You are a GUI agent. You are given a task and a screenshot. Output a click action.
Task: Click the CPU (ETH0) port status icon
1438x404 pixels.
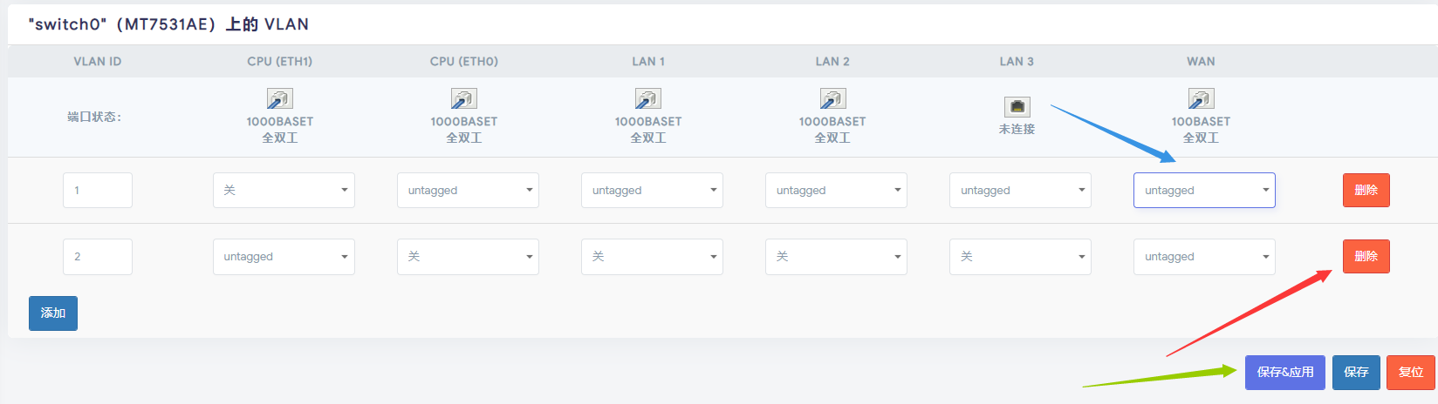[463, 98]
